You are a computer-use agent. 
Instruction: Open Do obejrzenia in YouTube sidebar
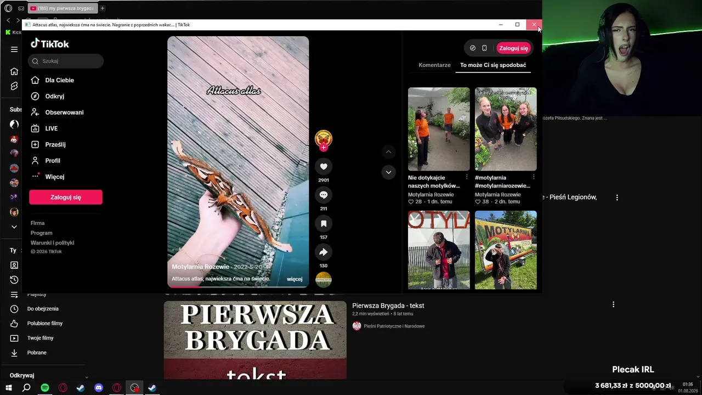pyautogui.click(x=43, y=309)
